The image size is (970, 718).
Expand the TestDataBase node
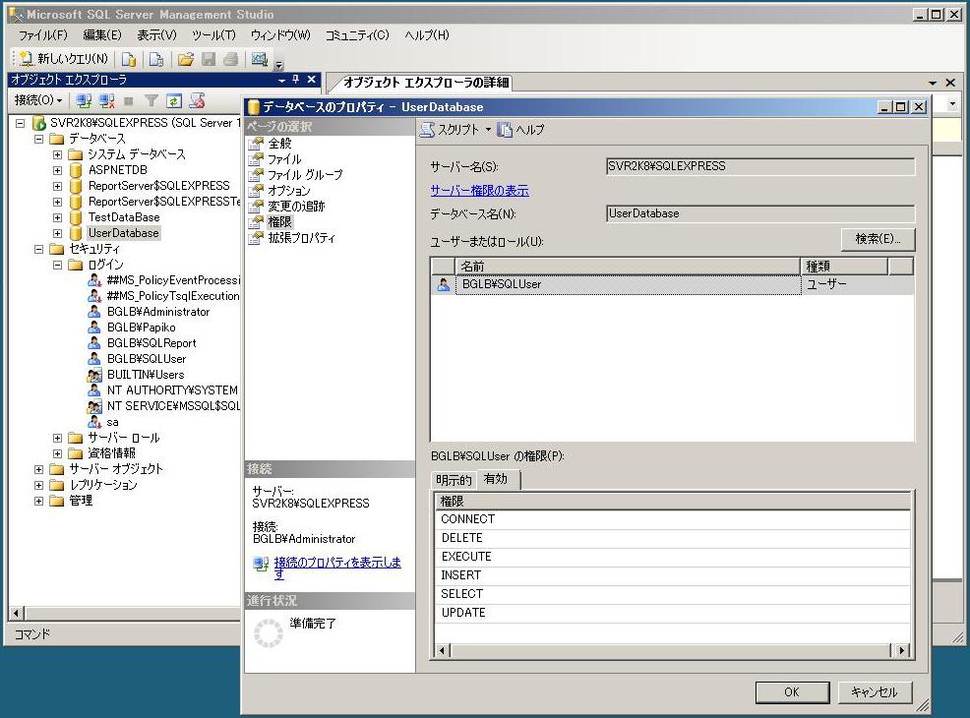click(57, 217)
